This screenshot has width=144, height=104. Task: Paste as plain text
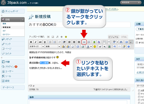63,47
